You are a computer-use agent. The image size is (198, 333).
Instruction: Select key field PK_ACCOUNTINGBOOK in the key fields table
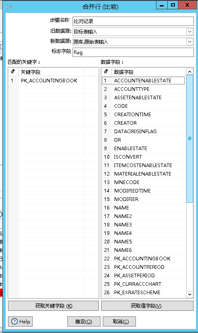coord(54,80)
